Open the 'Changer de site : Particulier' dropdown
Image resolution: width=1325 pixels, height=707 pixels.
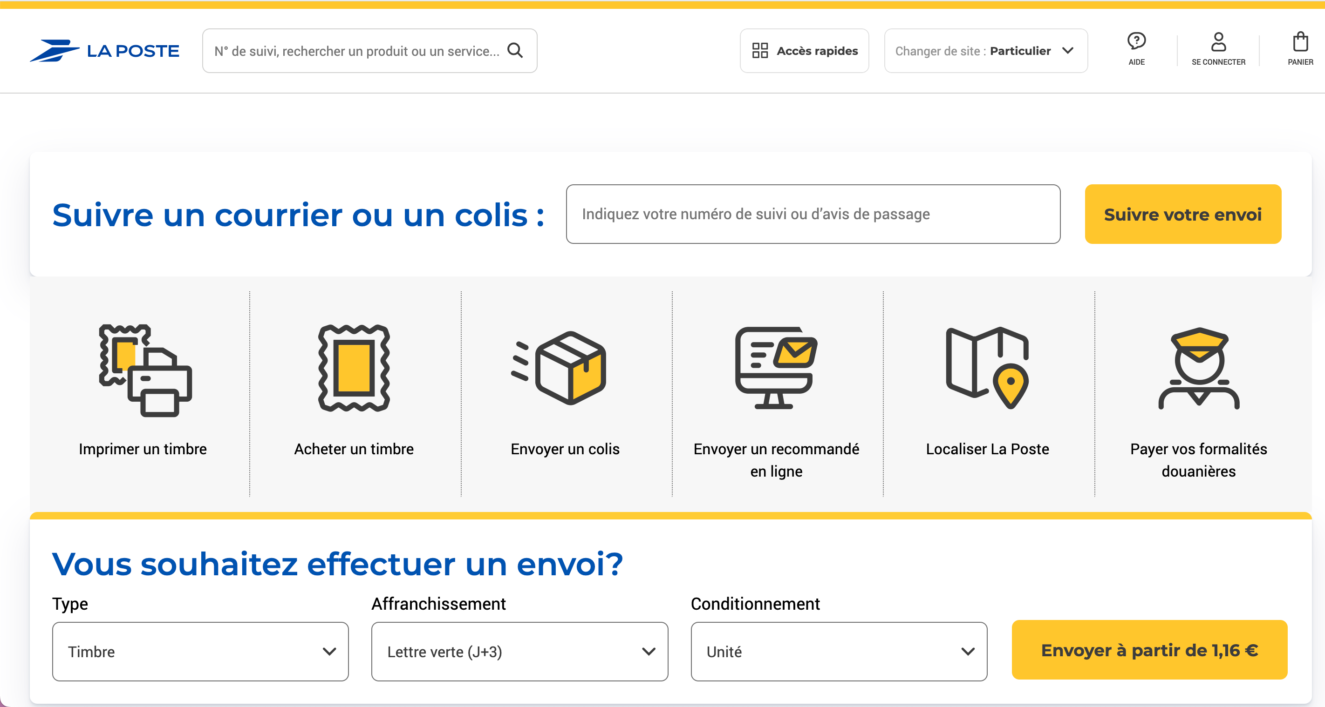point(985,50)
